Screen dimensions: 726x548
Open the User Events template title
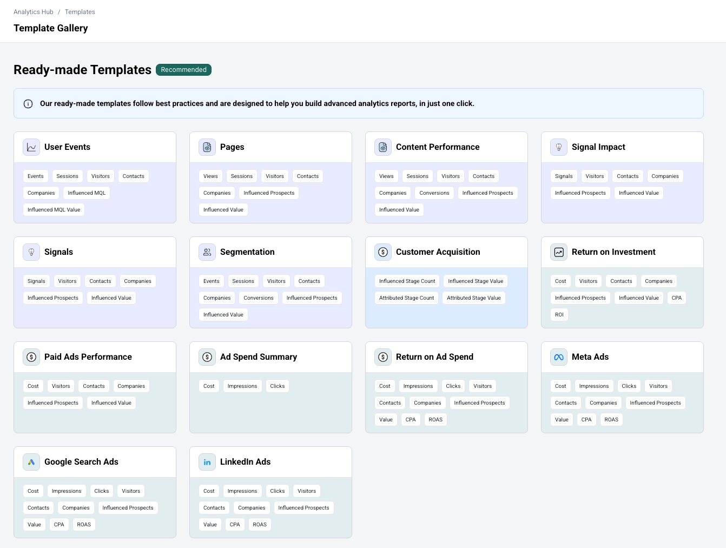(67, 147)
